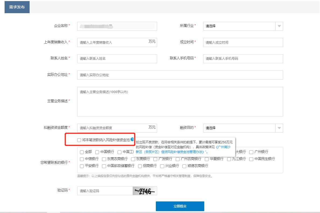
Task: Open the 融资目的 dropdown
Action: point(243,128)
